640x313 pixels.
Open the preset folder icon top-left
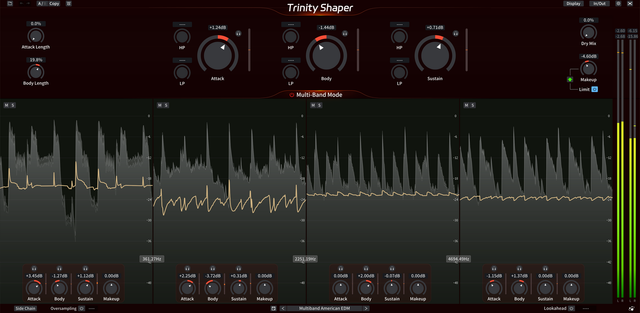pos(9,3)
